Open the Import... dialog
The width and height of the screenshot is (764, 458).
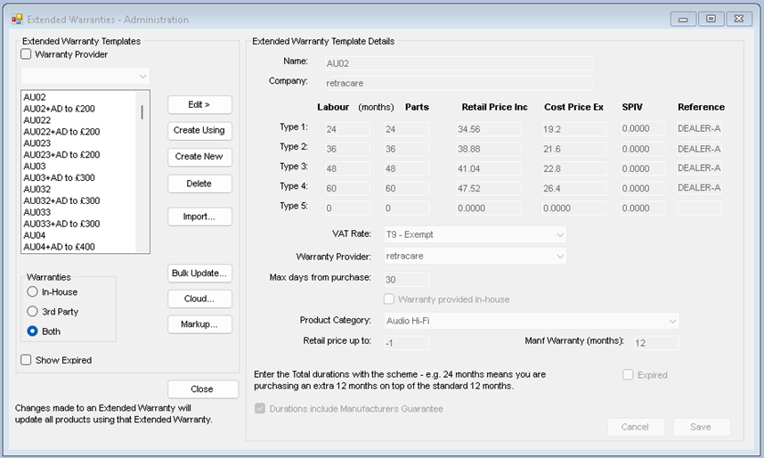199,217
